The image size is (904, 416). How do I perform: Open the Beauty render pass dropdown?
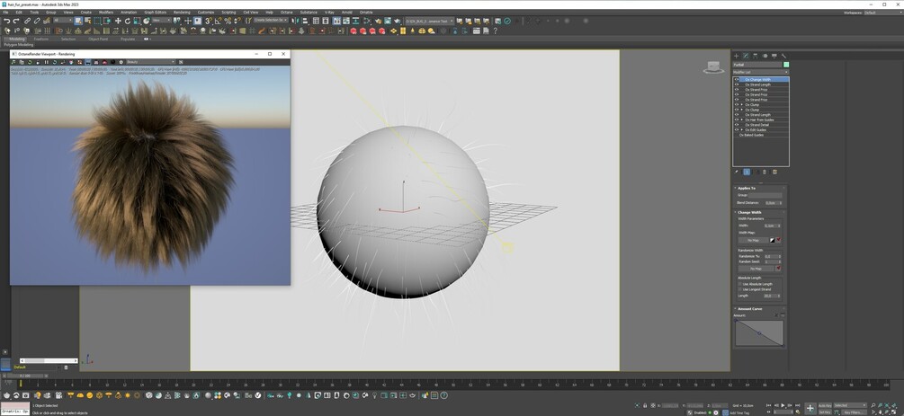click(150, 62)
